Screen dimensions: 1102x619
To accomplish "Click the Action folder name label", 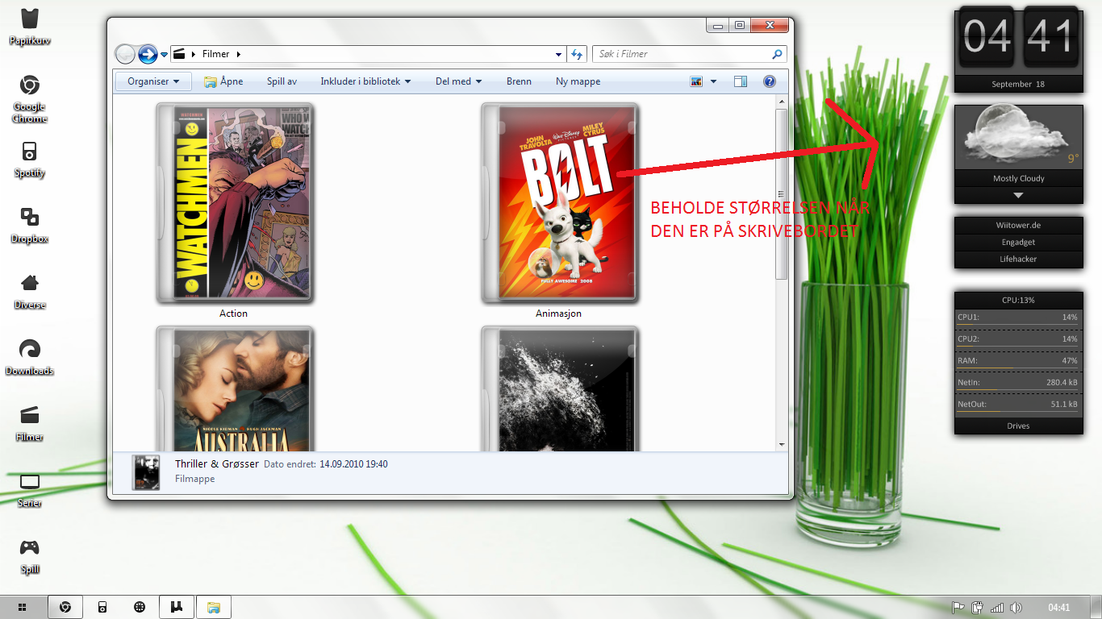I will pyautogui.click(x=234, y=314).
